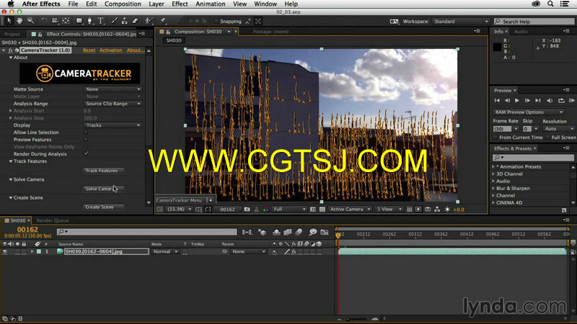
Task: Open the Animation menu
Action: click(x=209, y=4)
